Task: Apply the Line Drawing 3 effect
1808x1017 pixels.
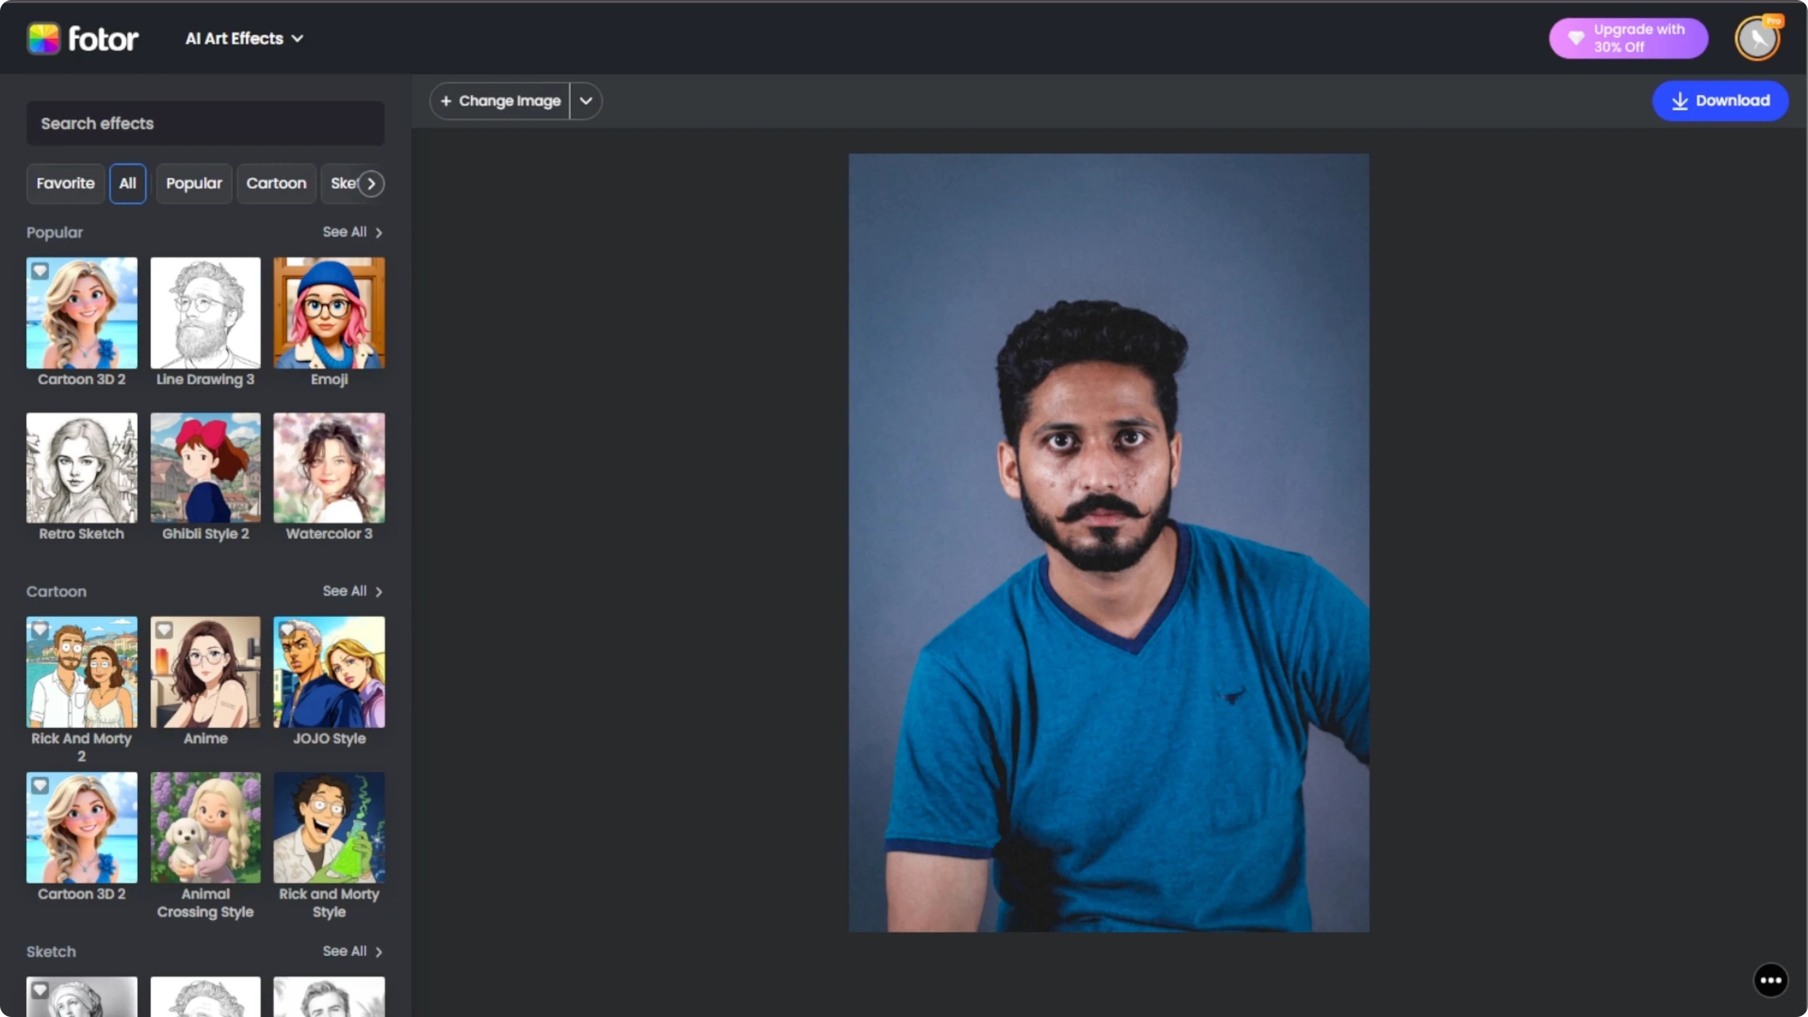Action: 205,312
